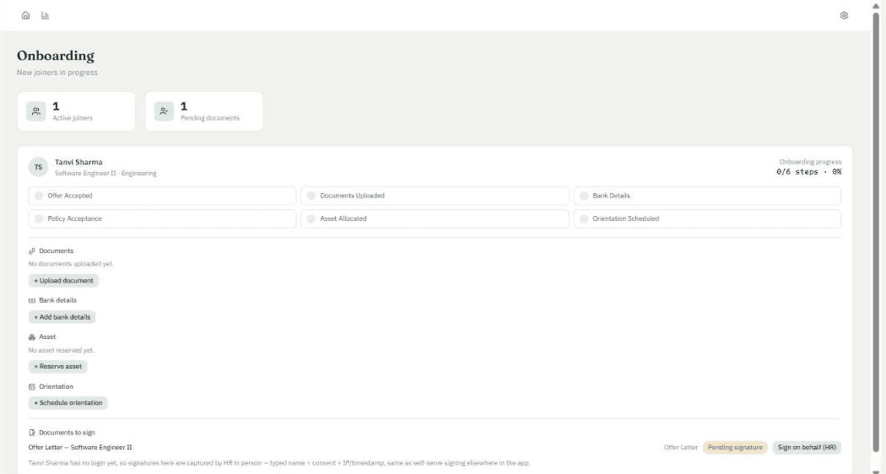The image size is (886, 474).
Task: Click 'Software Engineer II · Engineering' subtitle
Action: pyautogui.click(x=105, y=174)
